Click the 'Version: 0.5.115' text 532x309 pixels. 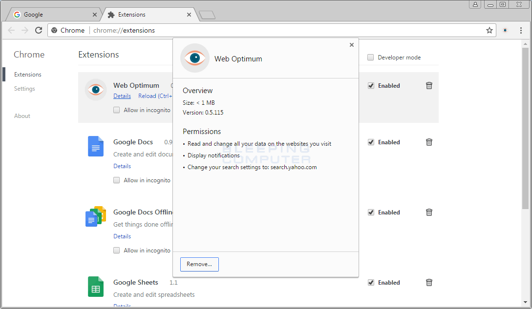tap(203, 113)
